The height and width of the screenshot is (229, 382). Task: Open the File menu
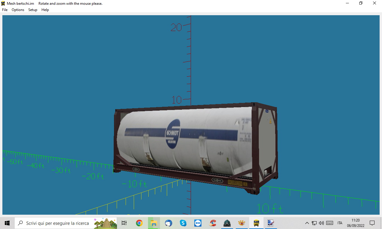tap(5, 10)
